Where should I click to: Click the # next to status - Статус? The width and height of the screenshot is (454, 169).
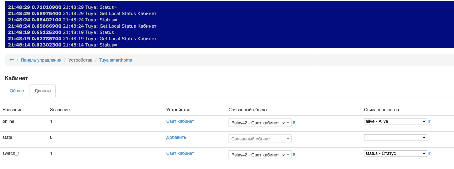pyautogui.click(x=429, y=154)
